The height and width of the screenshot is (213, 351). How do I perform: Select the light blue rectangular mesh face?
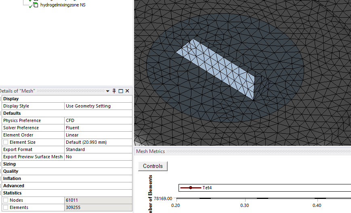(x=216, y=68)
